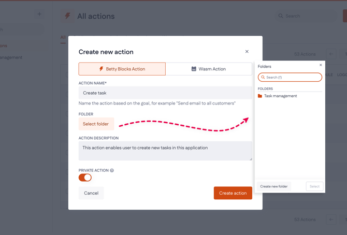Image resolution: width=347 pixels, height=235 pixels.
Task: Switch to the Wasm Action tab
Action: click(x=209, y=69)
